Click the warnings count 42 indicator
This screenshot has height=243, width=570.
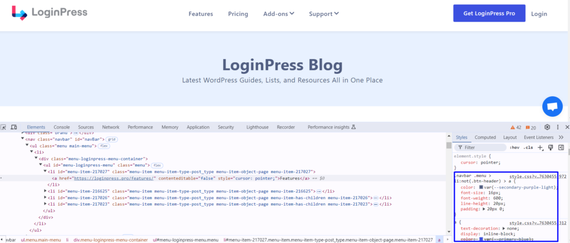click(516, 127)
